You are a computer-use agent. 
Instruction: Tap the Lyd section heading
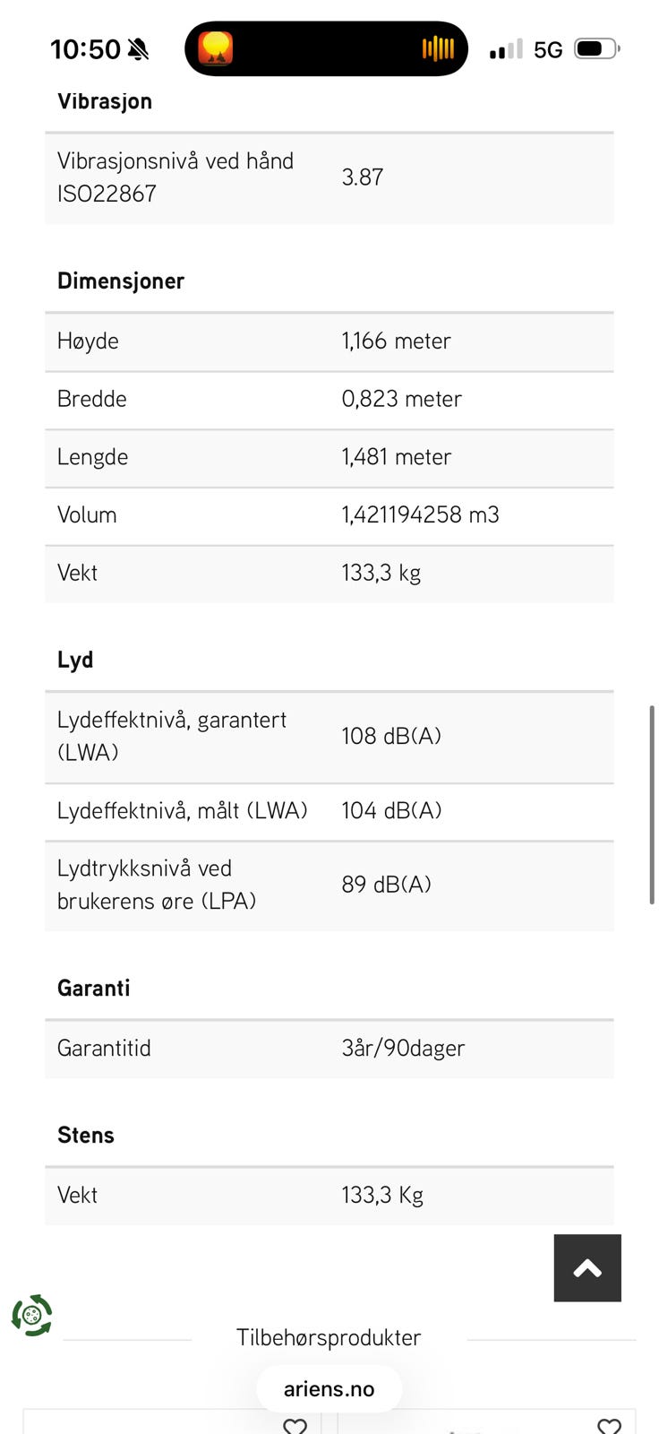75,660
